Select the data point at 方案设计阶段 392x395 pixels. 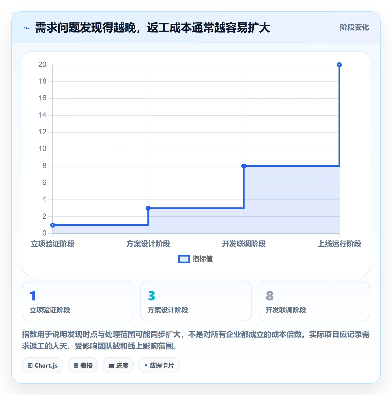tap(148, 208)
